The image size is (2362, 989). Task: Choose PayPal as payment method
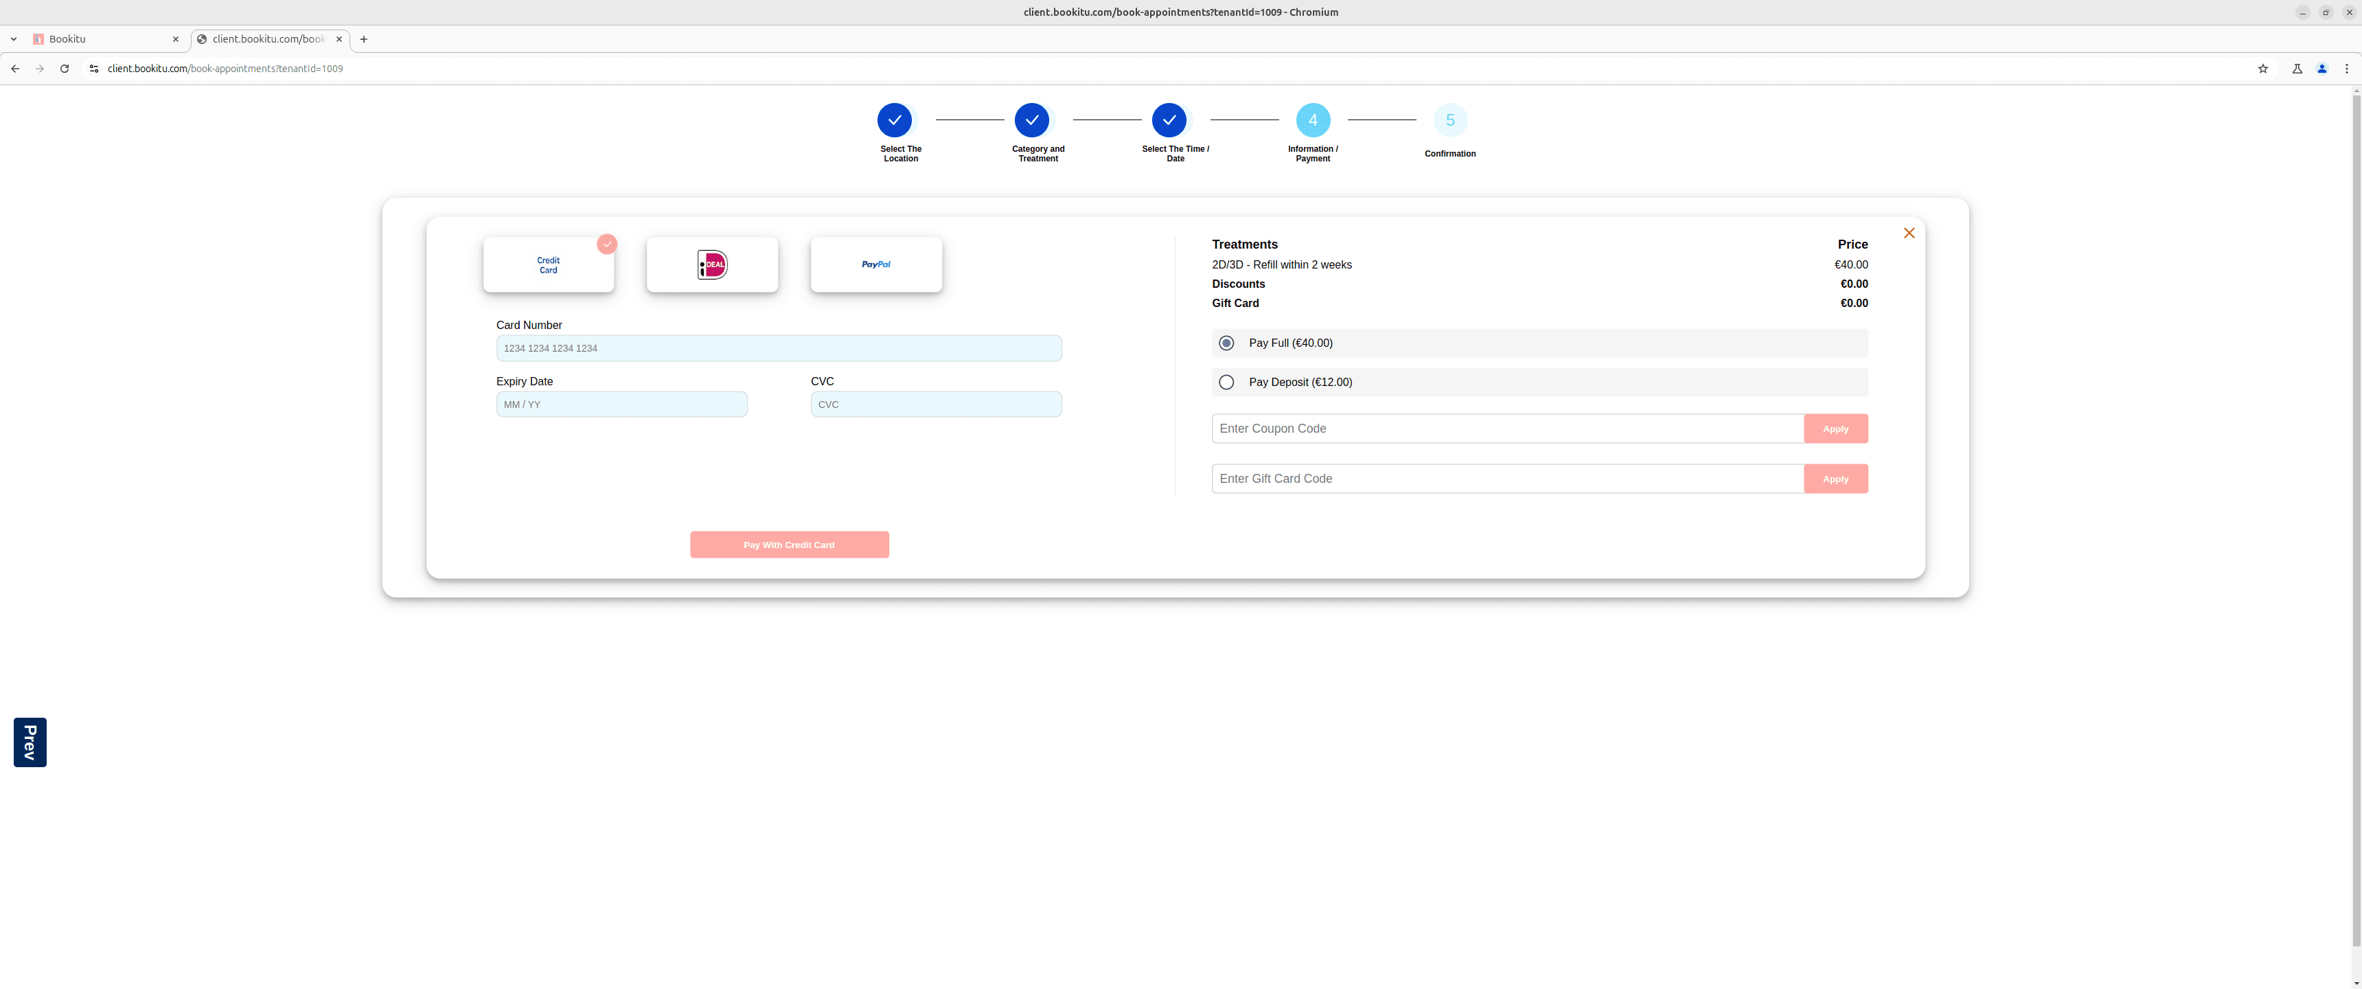[875, 265]
